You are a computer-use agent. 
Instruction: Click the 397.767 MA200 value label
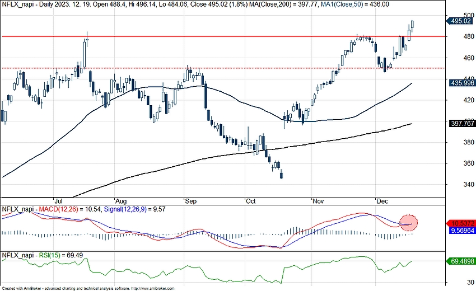(x=463, y=124)
